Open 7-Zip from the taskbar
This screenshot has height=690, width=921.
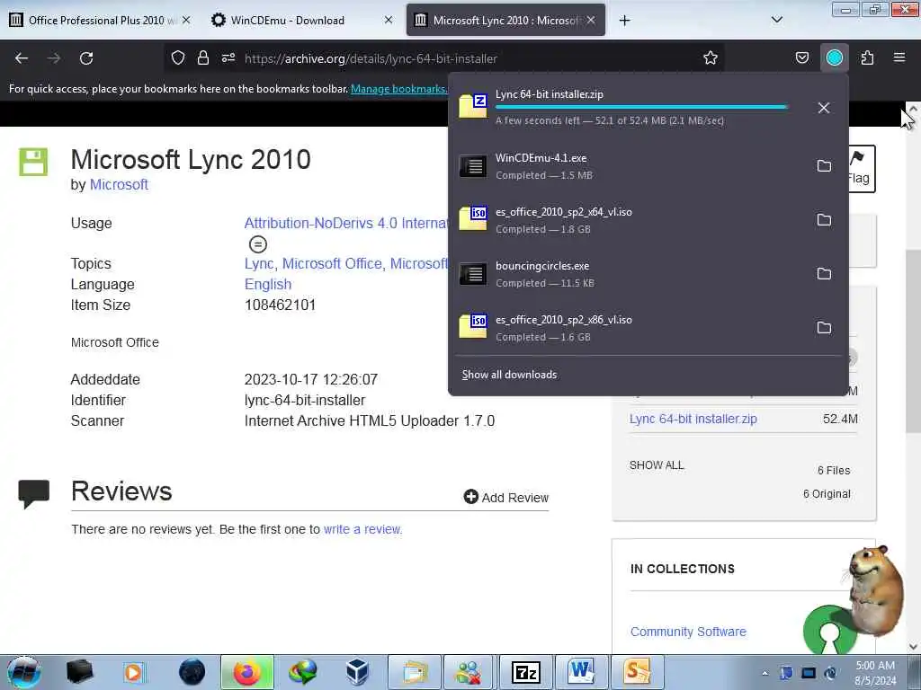pos(525,672)
